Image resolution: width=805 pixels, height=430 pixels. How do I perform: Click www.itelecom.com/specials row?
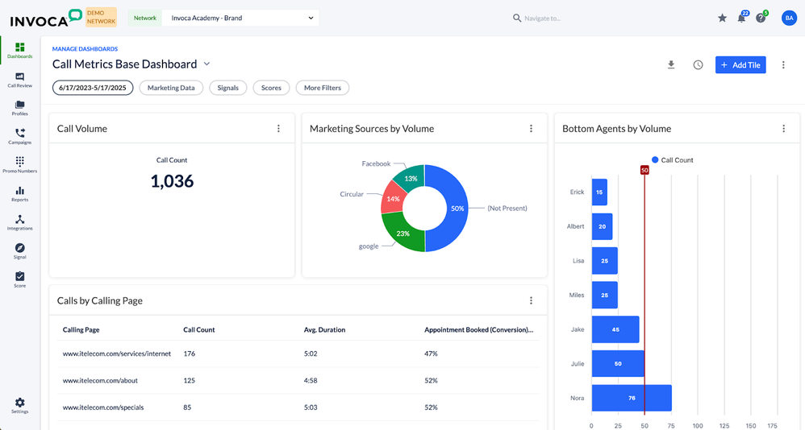(298, 407)
